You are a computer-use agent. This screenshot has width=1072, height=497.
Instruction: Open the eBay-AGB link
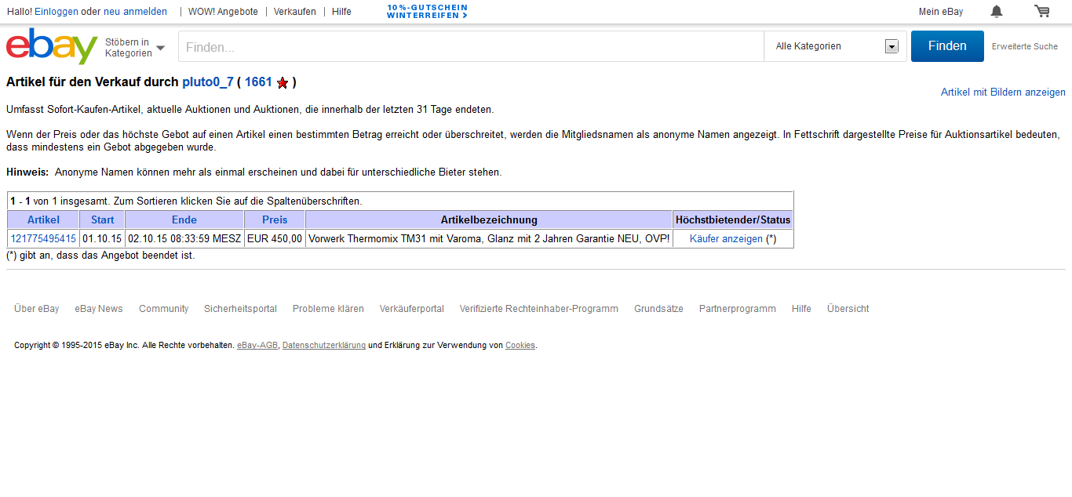tap(257, 346)
